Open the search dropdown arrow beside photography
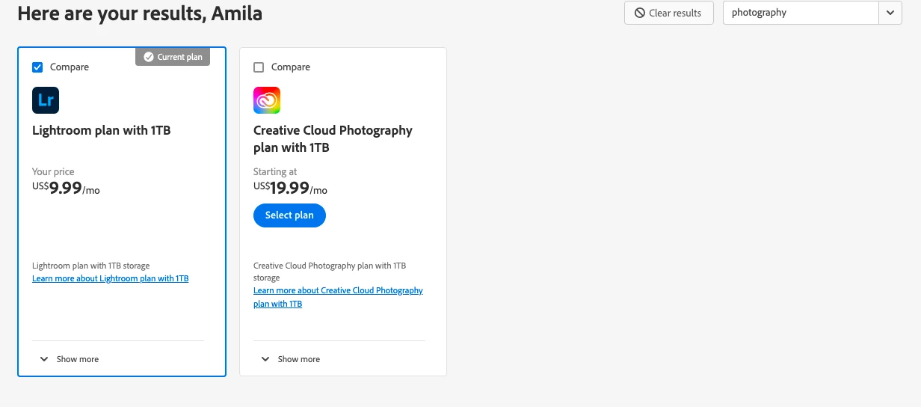Screen dimensions: 921x407 [x=890, y=13]
